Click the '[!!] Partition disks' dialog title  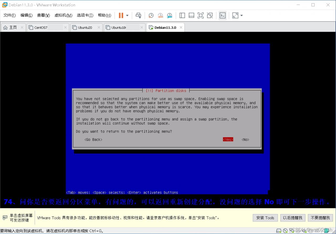click(166, 91)
